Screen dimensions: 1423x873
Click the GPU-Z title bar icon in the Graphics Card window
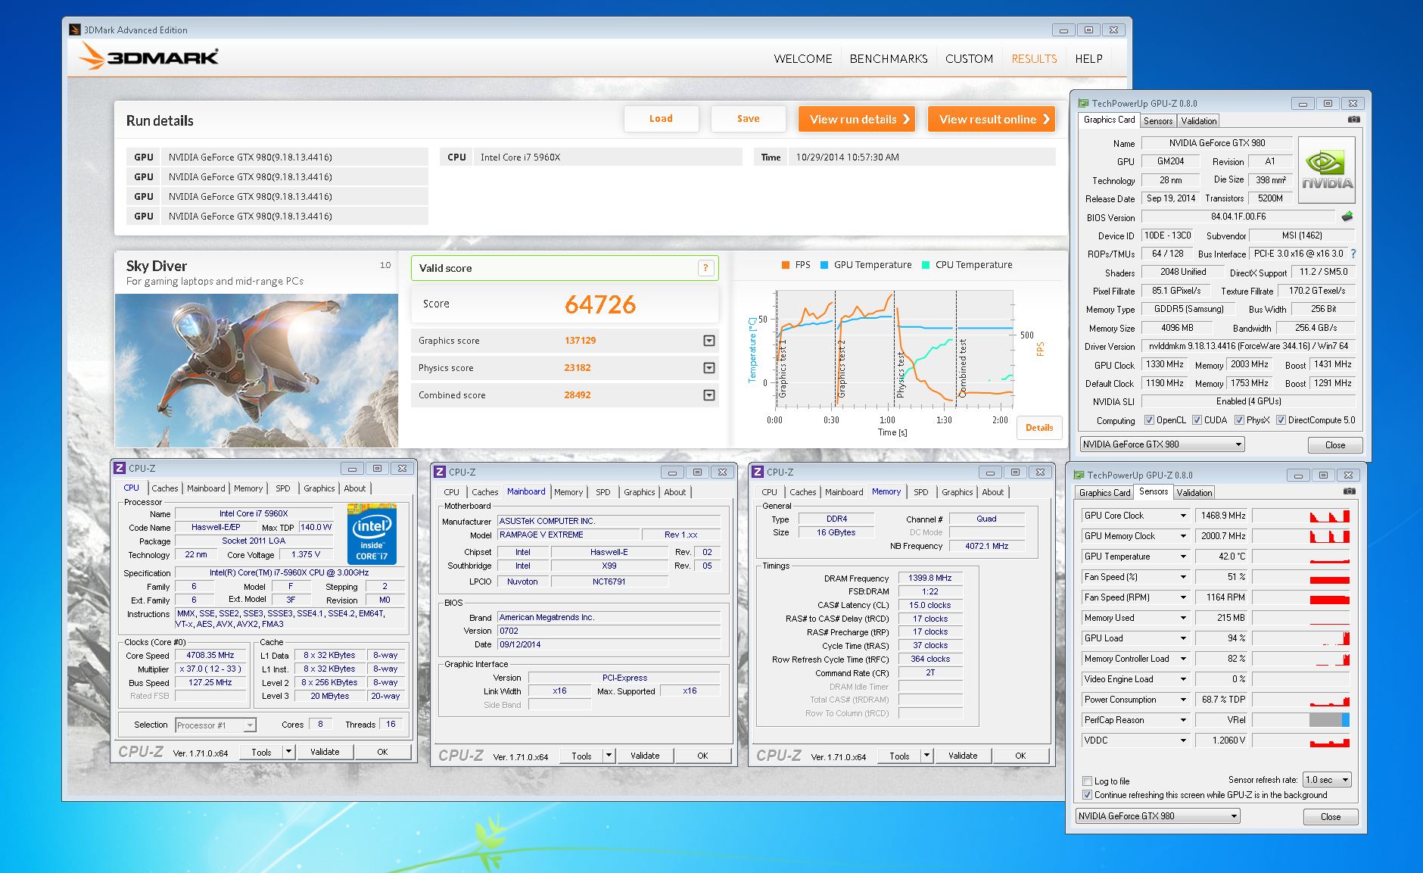(x=1083, y=103)
